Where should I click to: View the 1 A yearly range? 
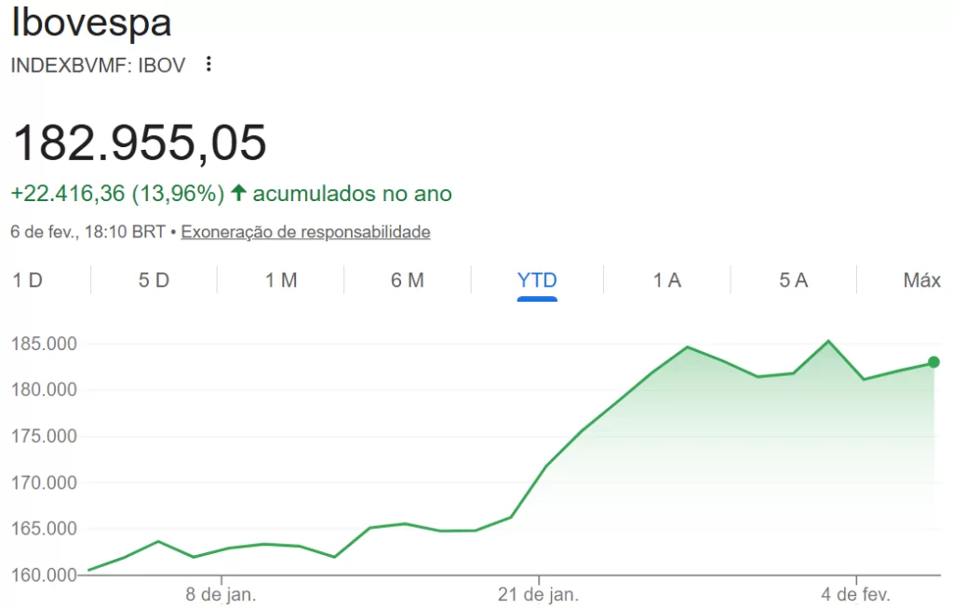point(666,280)
